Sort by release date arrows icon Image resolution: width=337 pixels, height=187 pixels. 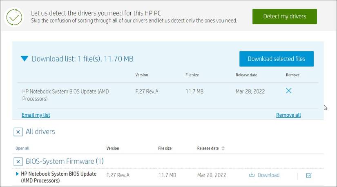(223, 148)
